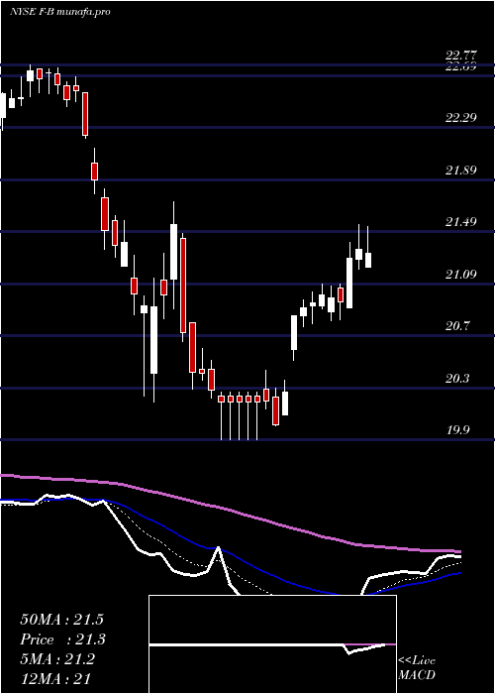This screenshot has height=694, width=495.
Task: Click the <<Live MACD label
Action: point(417,668)
